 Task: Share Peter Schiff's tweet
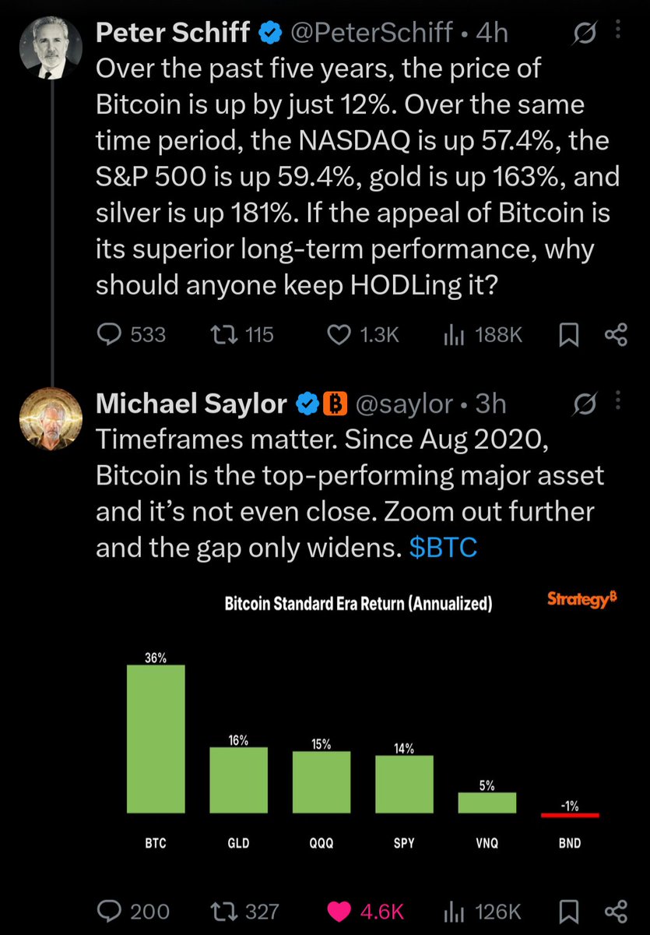coord(616,334)
